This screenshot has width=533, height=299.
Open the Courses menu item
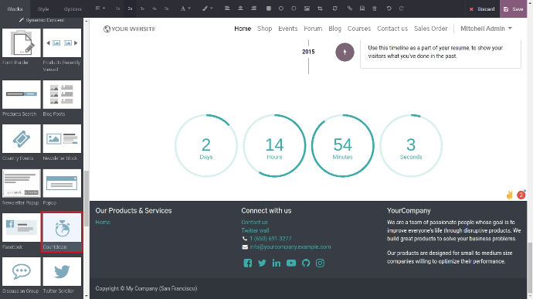(359, 29)
